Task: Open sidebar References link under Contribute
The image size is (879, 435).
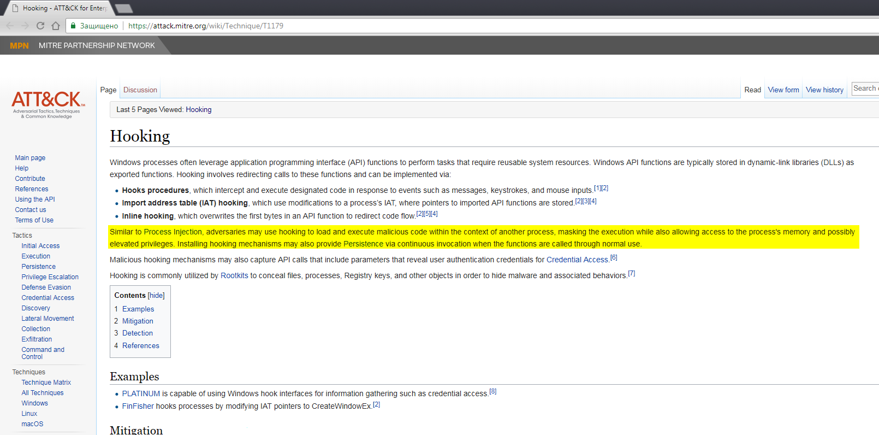Action: click(32, 189)
